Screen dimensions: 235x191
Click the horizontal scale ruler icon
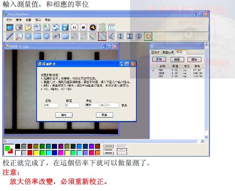click(111, 27)
